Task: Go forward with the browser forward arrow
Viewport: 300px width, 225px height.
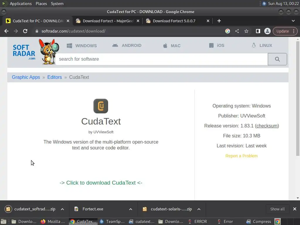Action: [x=16, y=31]
